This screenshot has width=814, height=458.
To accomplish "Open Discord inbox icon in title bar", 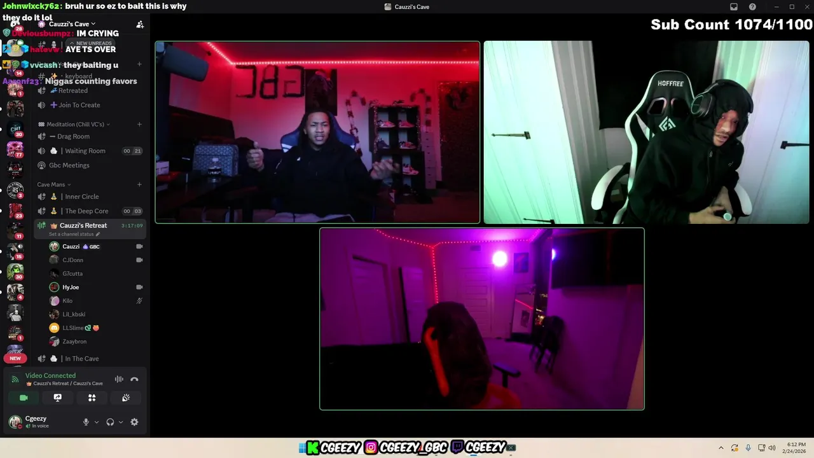I will tap(733, 7).
